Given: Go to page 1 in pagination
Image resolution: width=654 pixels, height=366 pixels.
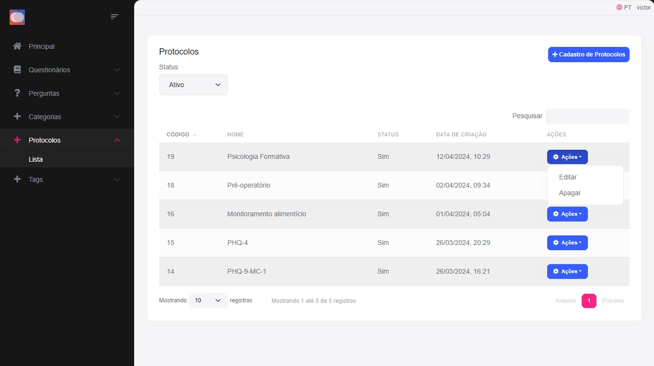Looking at the screenshot, I should (589, 301).
